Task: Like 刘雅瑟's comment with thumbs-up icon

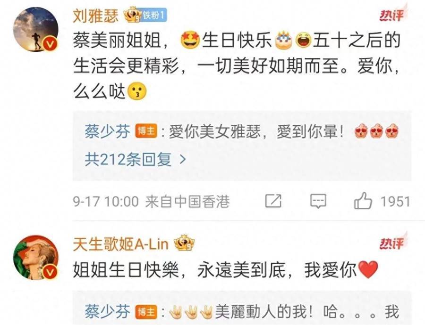Action: point(363,201)
